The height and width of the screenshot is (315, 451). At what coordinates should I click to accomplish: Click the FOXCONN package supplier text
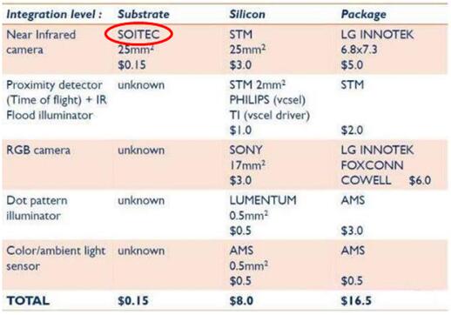point(373,165)
